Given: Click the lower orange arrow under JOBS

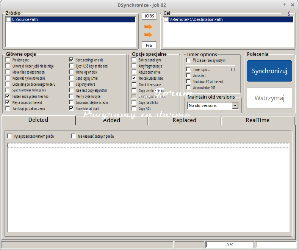Looking at the screenshot, I should click(149, 35).
